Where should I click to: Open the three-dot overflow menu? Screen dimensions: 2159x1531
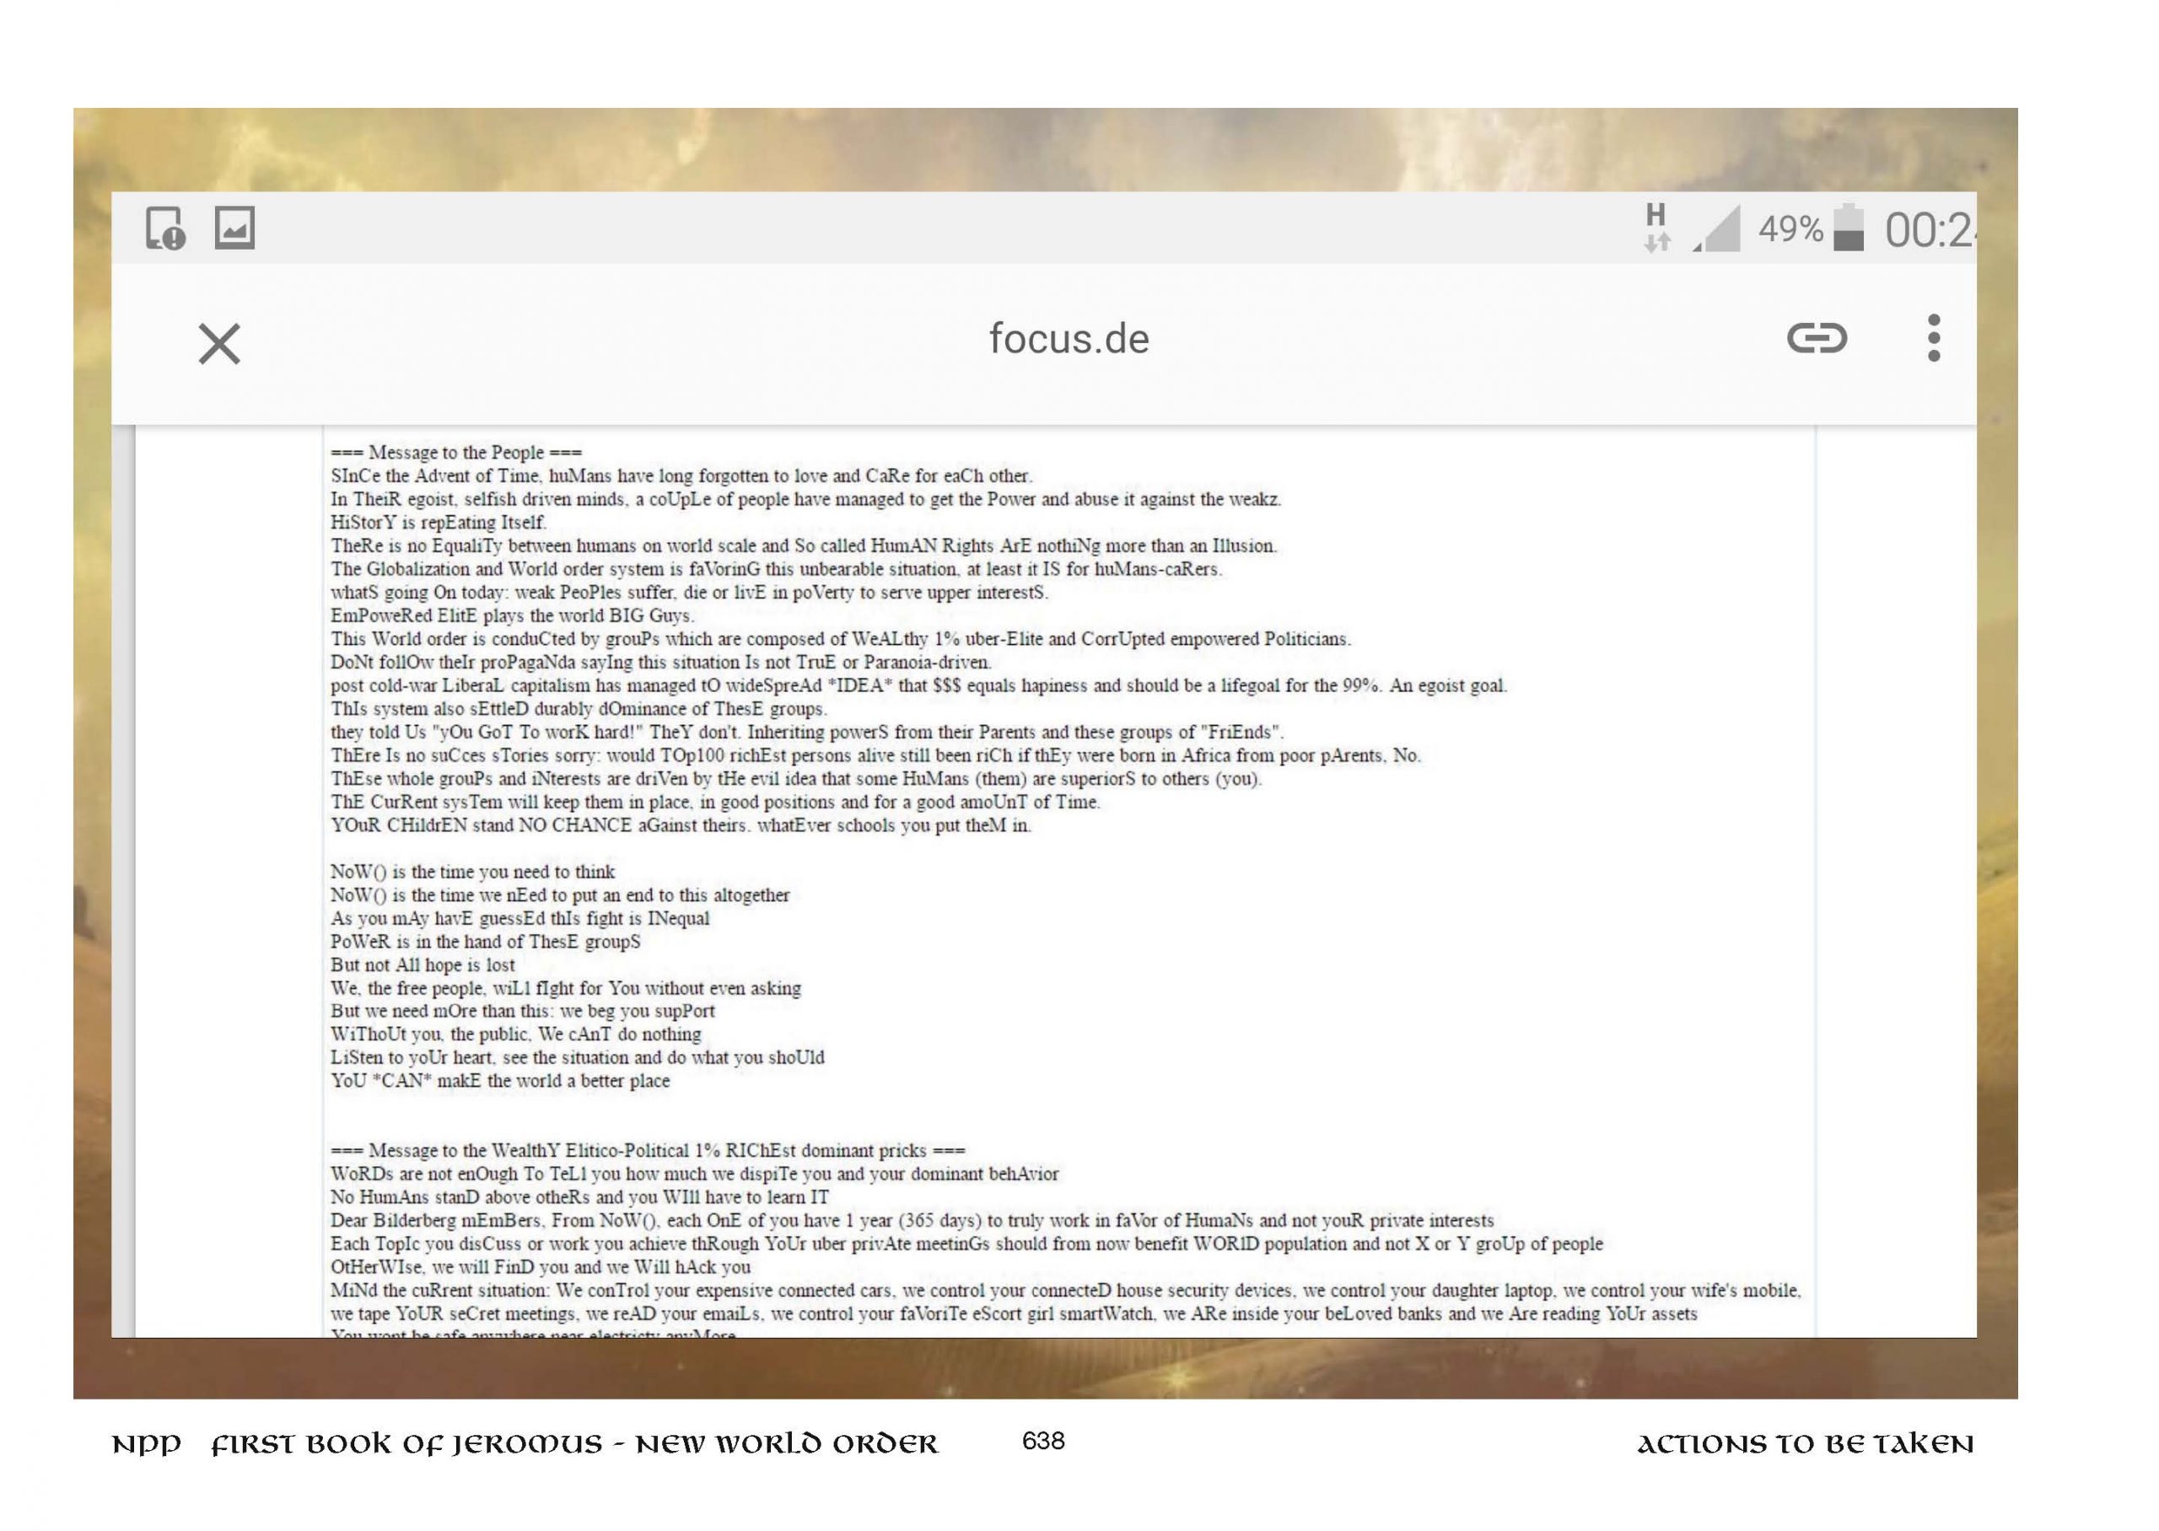coord(1933,337)
